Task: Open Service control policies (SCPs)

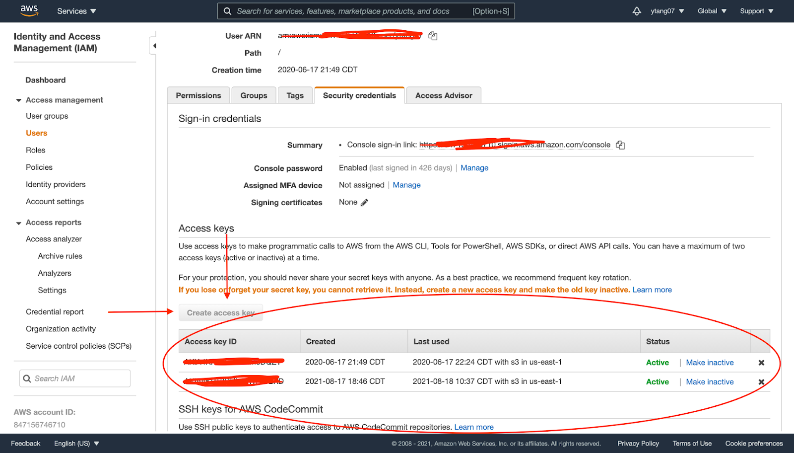Action: tap(79, 346)
